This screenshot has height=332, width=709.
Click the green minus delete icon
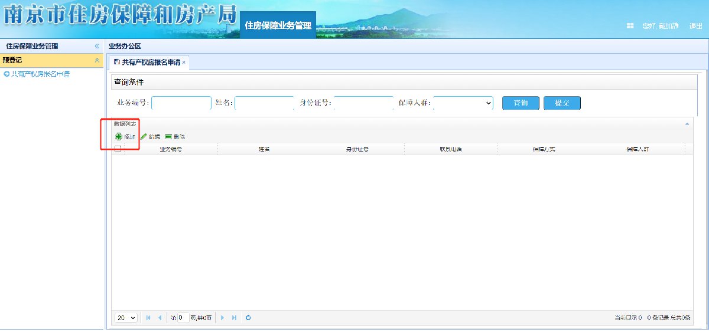click(168, 137)
